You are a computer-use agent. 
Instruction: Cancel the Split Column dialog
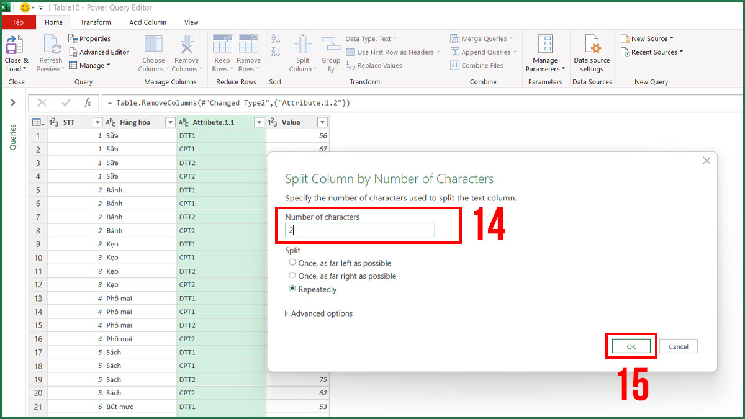678,346
